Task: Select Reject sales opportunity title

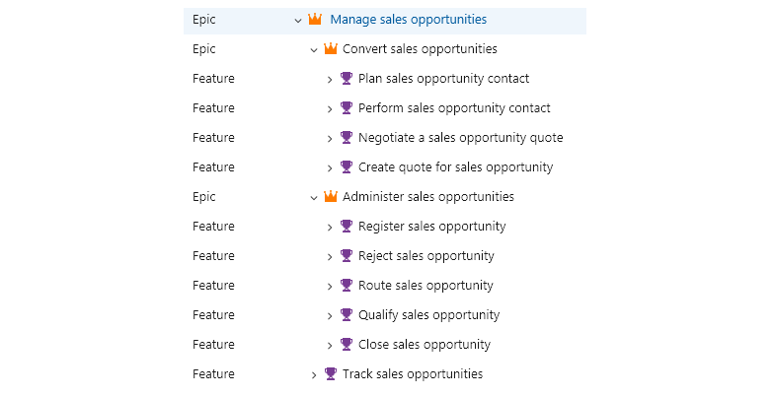Action: [426, 256]
